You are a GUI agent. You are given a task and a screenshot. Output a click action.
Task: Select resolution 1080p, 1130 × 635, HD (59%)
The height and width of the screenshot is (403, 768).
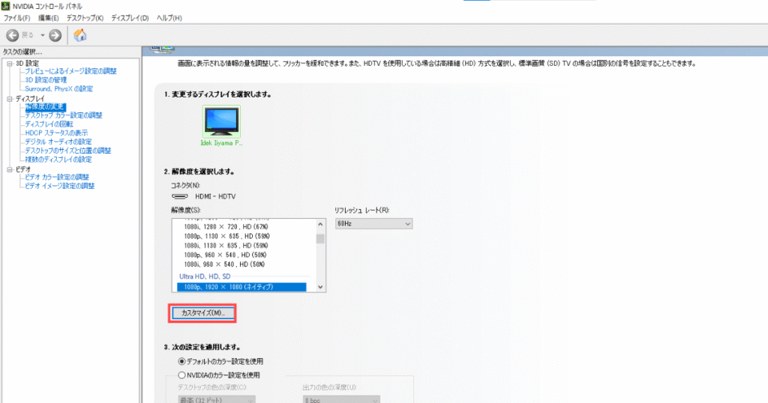[x=226, y=236]
